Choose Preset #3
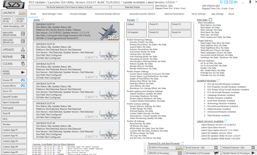Screen dimensions: 257x155 (x=181, y=26)
